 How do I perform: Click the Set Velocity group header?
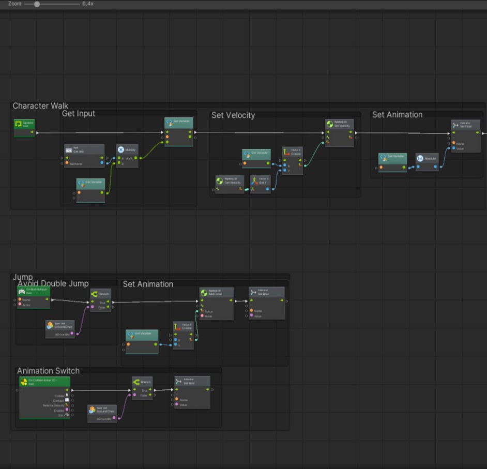coord(233,115)
